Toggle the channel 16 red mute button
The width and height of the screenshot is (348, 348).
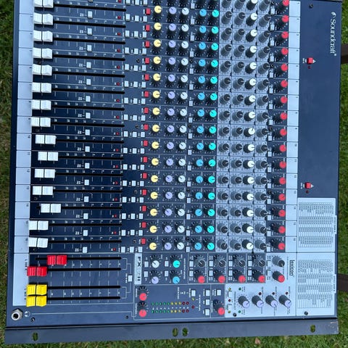144,241
